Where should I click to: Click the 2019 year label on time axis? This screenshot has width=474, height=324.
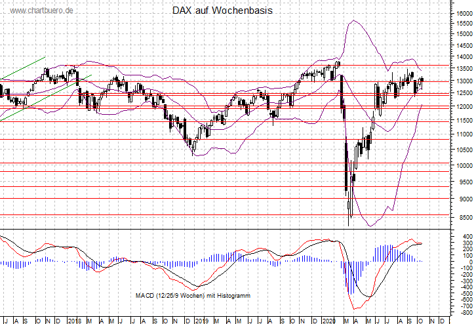[202, 321]
